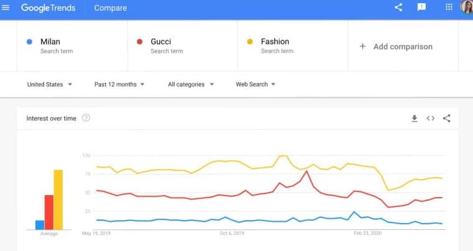Click the yellow Fashion average bar

(x=58, y=199)
